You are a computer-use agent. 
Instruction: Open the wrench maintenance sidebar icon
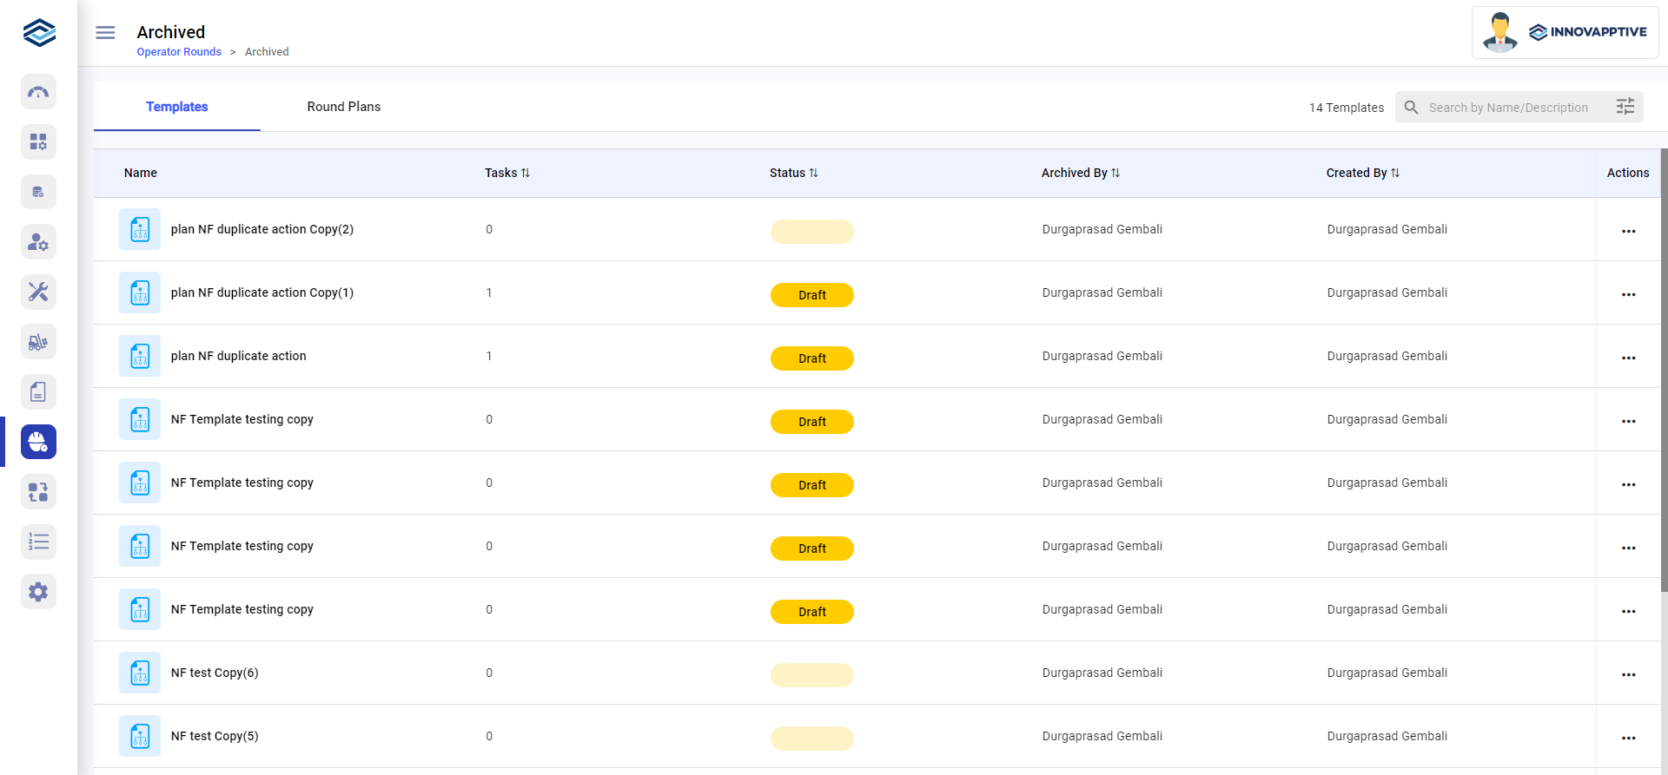(x=38, y=292)
